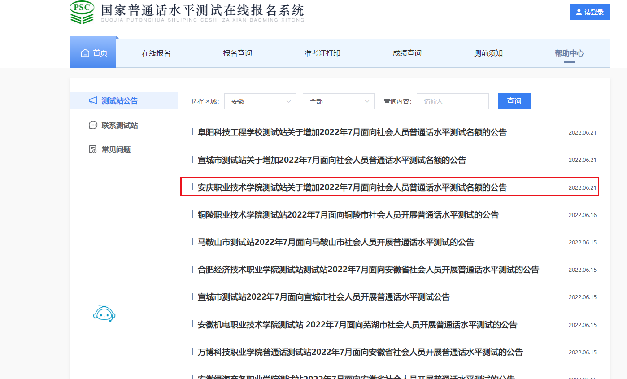Open the 准考证打印 tab
This screenshot has height=379, width=627.
(x=322, y=53)
